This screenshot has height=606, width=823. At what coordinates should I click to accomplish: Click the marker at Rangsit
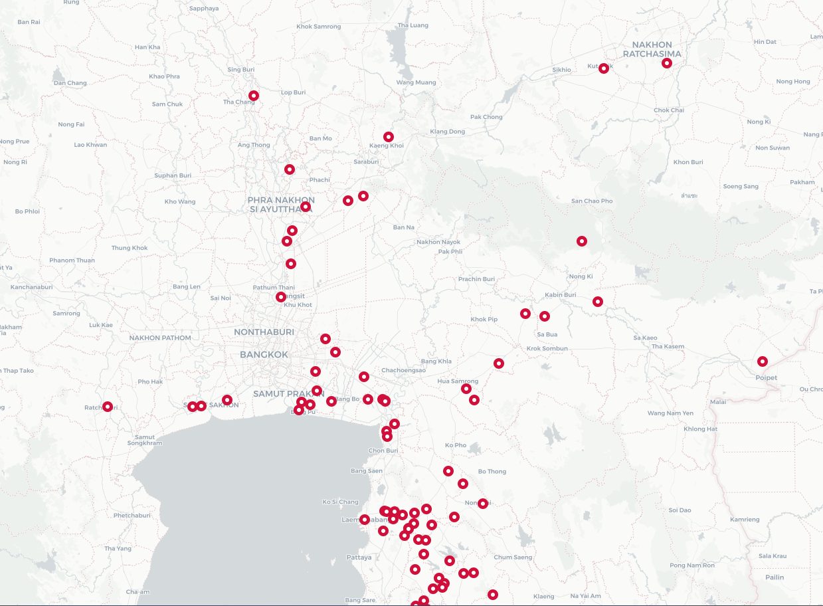tap(281, 297)
